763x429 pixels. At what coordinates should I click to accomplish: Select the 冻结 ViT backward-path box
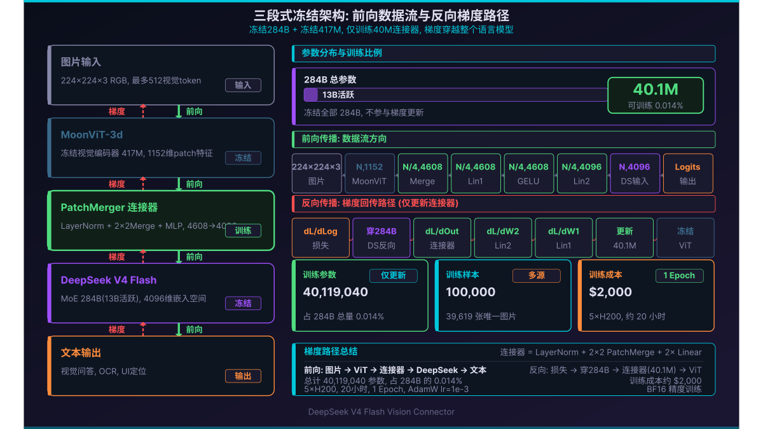pos(685,238)
